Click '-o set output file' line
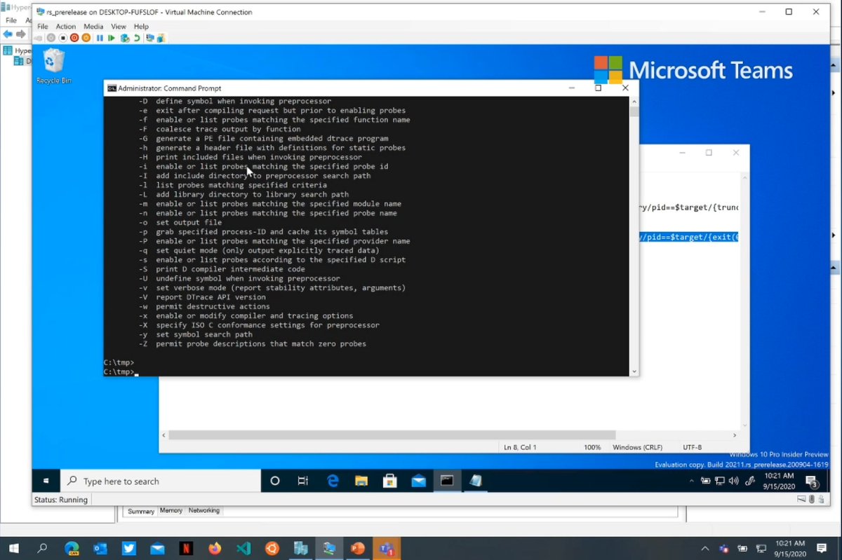 (x=180, y=222)
